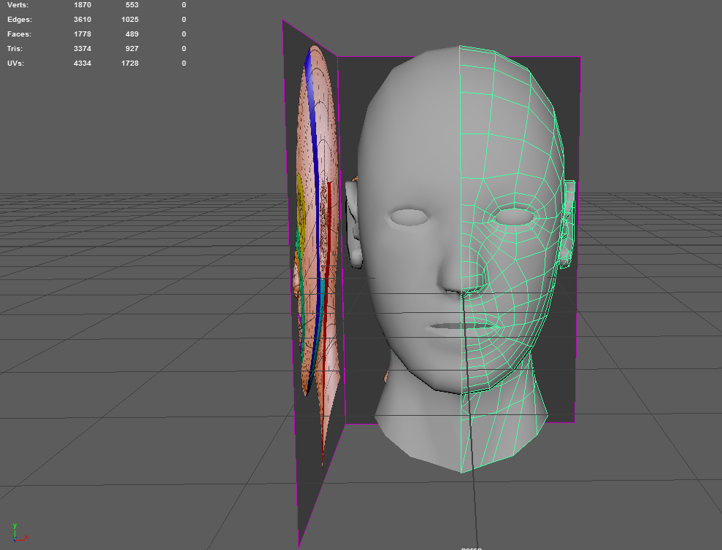Click the vertex count value 1870
This screenshot has height=550, width=722.
[81, 5]
